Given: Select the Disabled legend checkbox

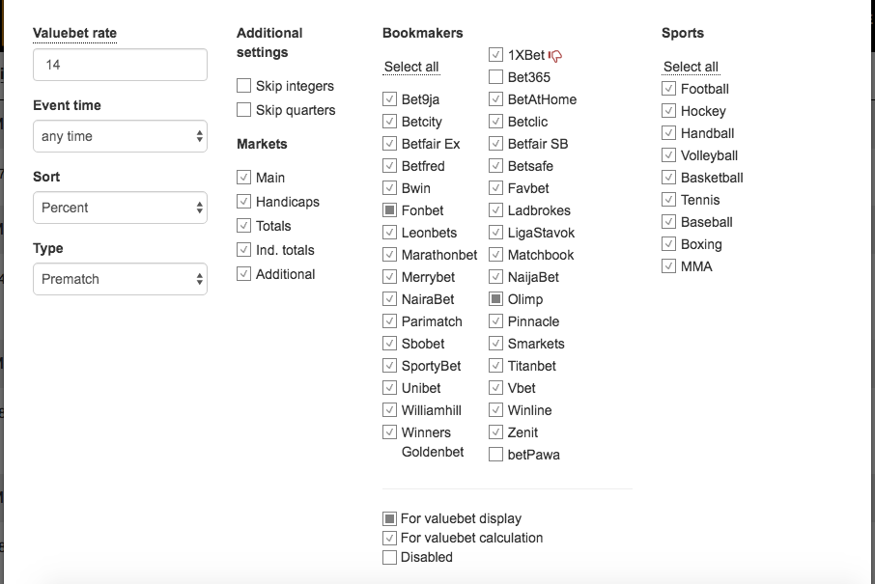Looking at the screenshot, I should tap(389, 557).
